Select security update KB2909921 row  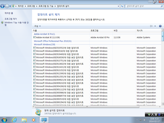[x=97, y=80]
